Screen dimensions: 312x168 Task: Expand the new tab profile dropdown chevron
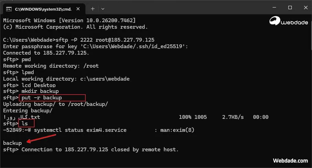(103, 8)
